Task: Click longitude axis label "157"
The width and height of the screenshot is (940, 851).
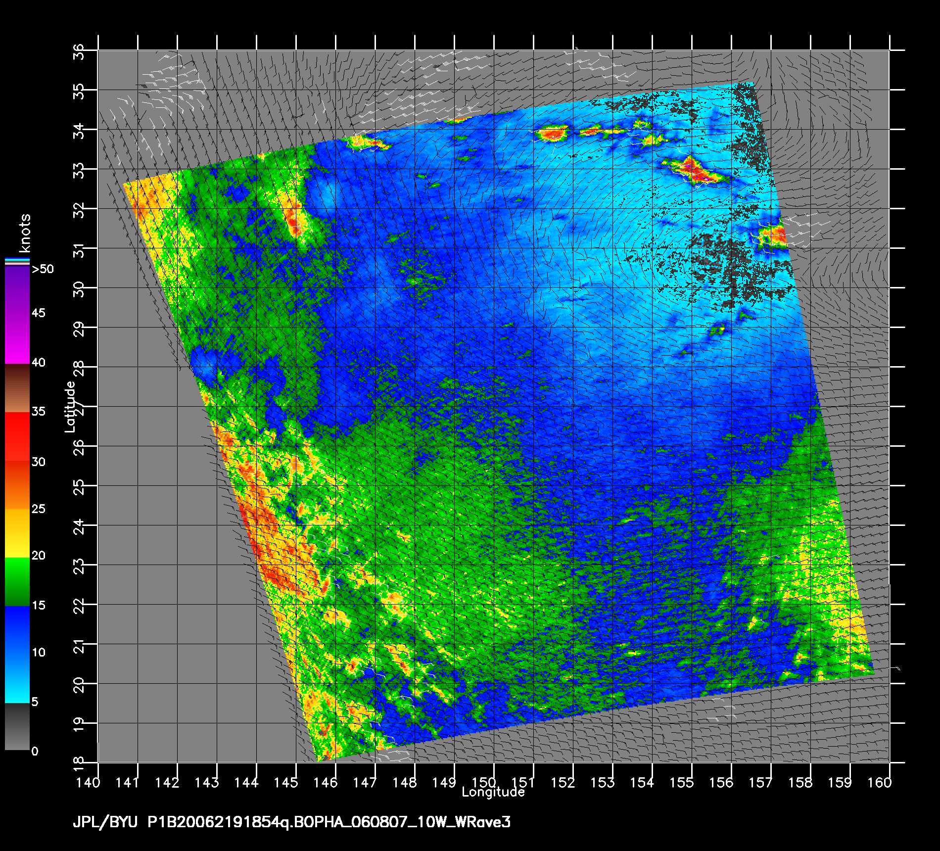Action: (761, 783)
